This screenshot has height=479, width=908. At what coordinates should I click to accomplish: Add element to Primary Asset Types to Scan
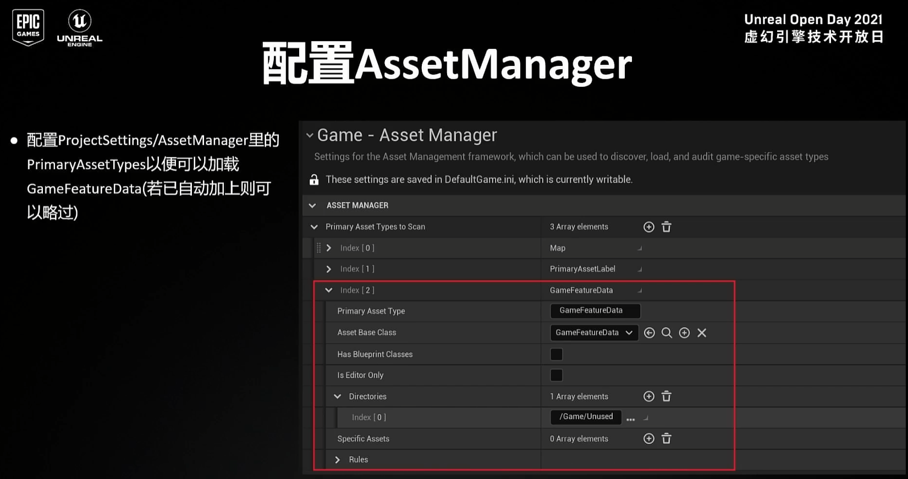point(649,227)
